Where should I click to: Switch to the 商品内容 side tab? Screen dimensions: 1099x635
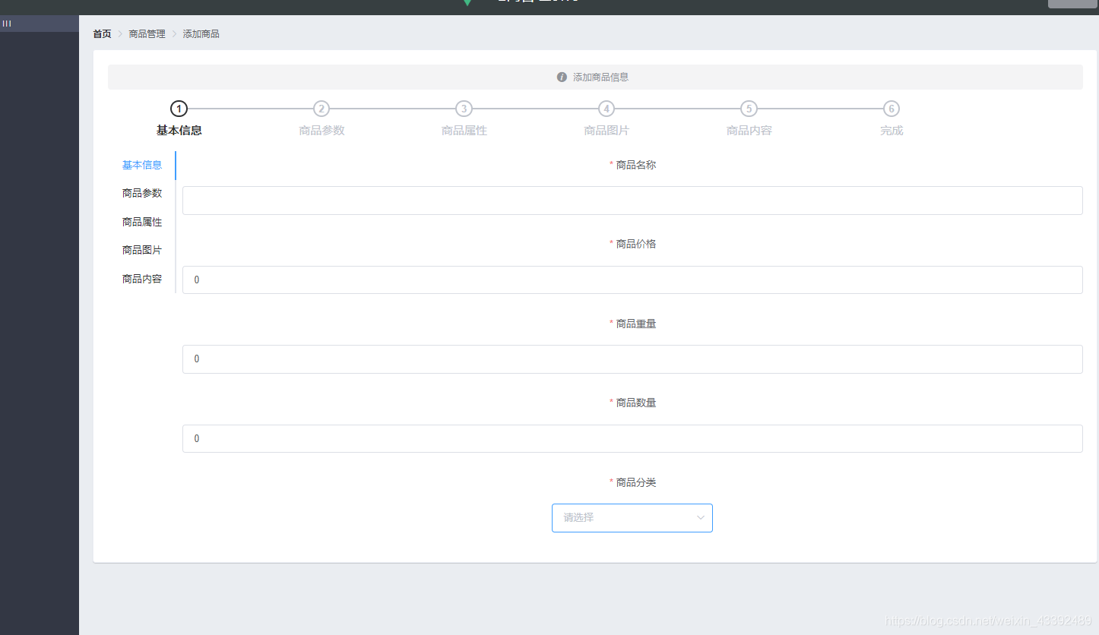pos(142,279)
